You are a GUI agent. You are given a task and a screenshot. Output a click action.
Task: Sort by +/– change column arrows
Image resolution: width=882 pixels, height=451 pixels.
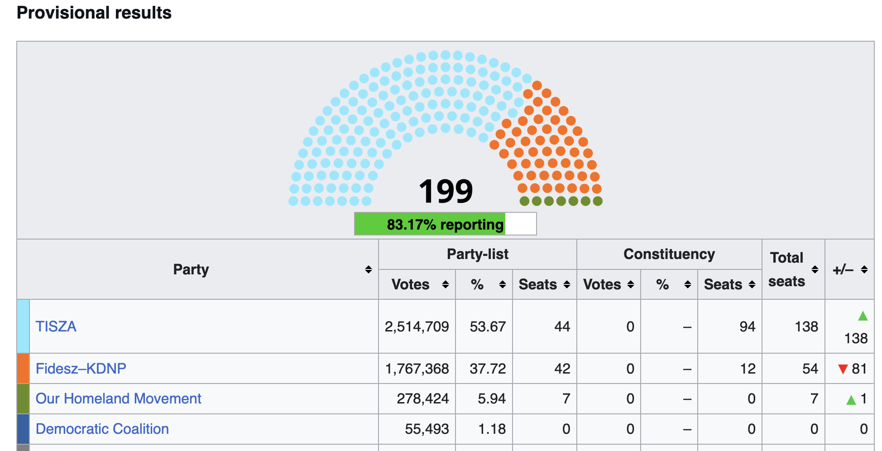click(x=864, y=270)
